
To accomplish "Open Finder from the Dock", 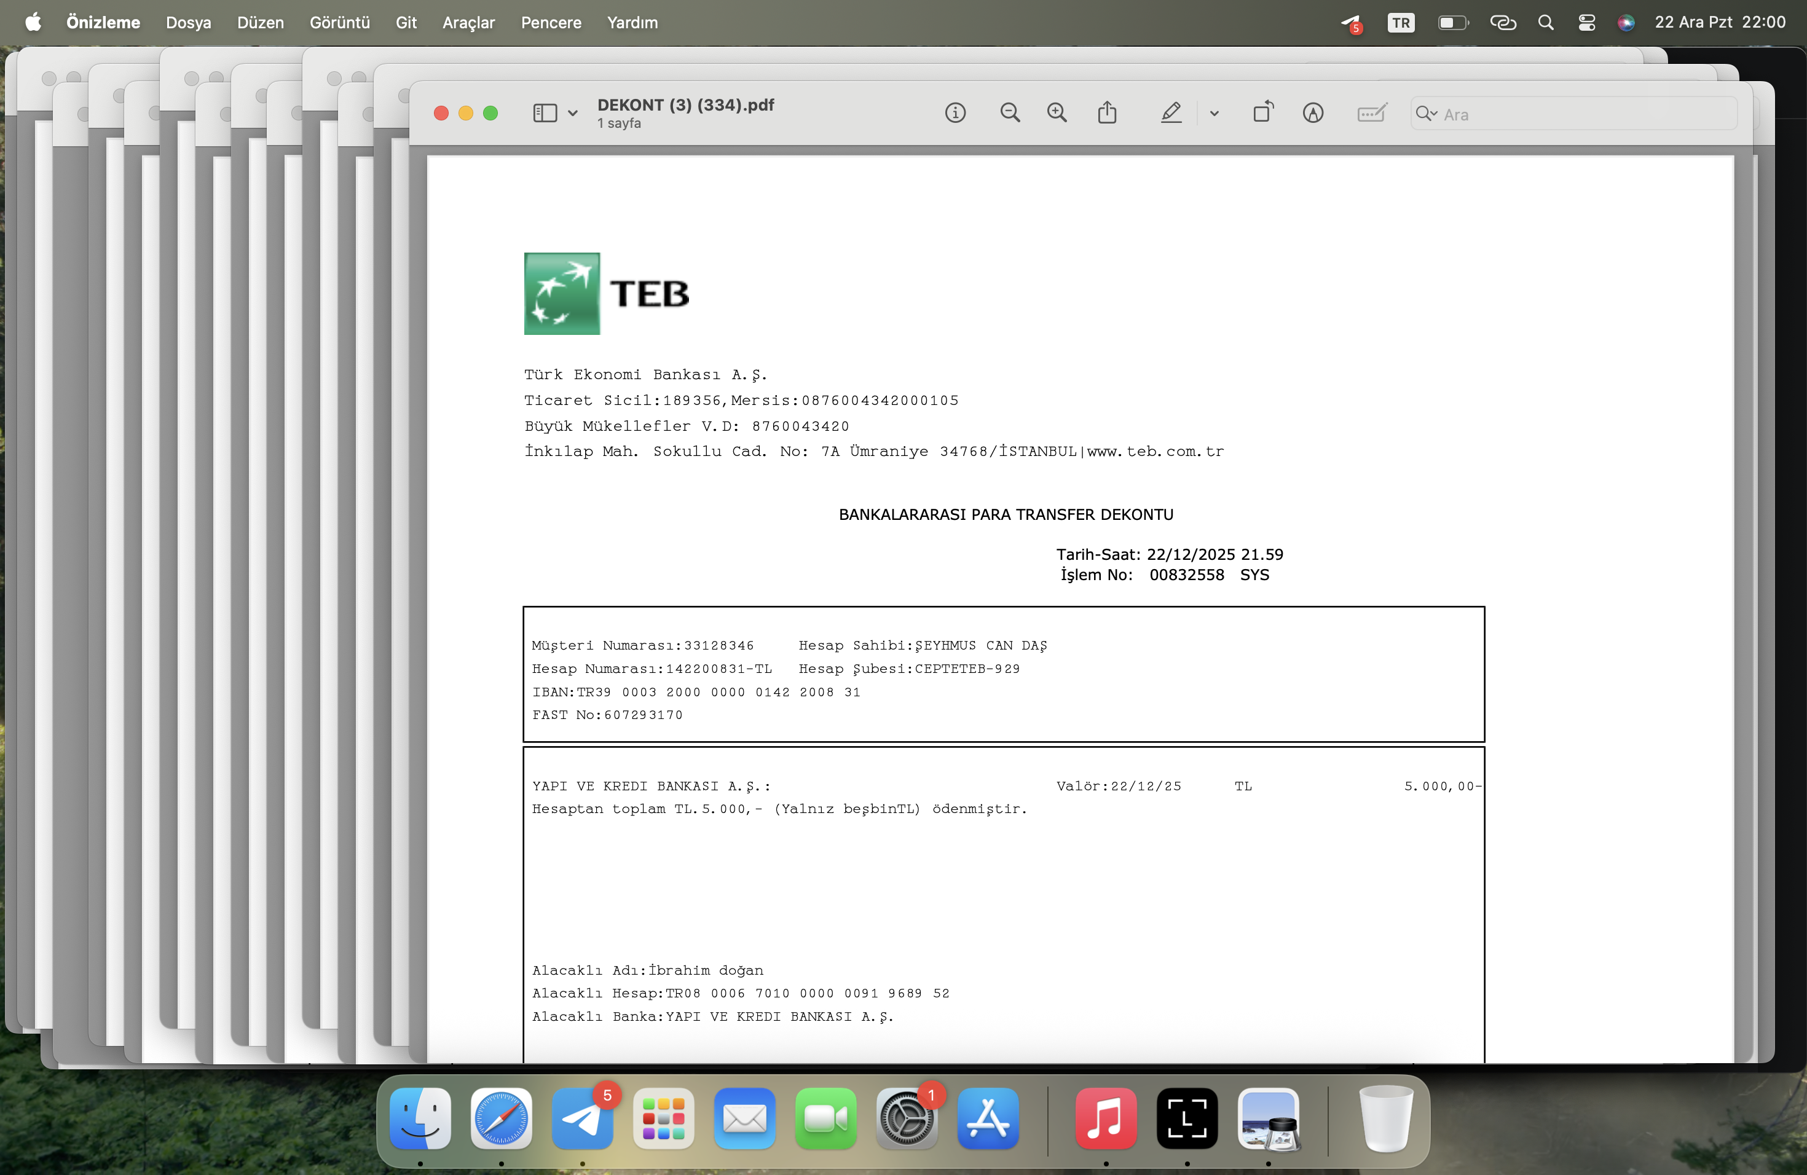I will (420, 1118).
